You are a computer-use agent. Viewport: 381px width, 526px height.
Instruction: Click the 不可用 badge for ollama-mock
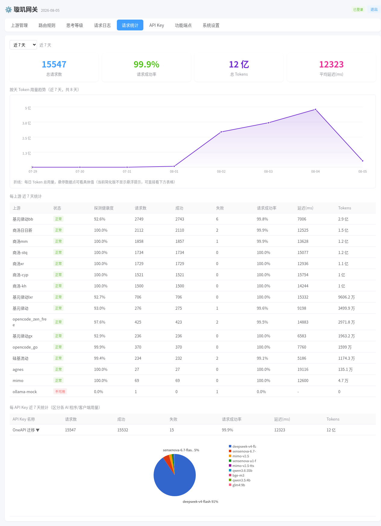point(60,392)
